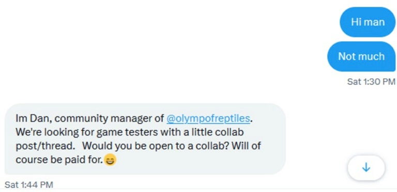The image size is (397, 192).
Task: Jump to latest message with down arrow
Action: (366, 168)
